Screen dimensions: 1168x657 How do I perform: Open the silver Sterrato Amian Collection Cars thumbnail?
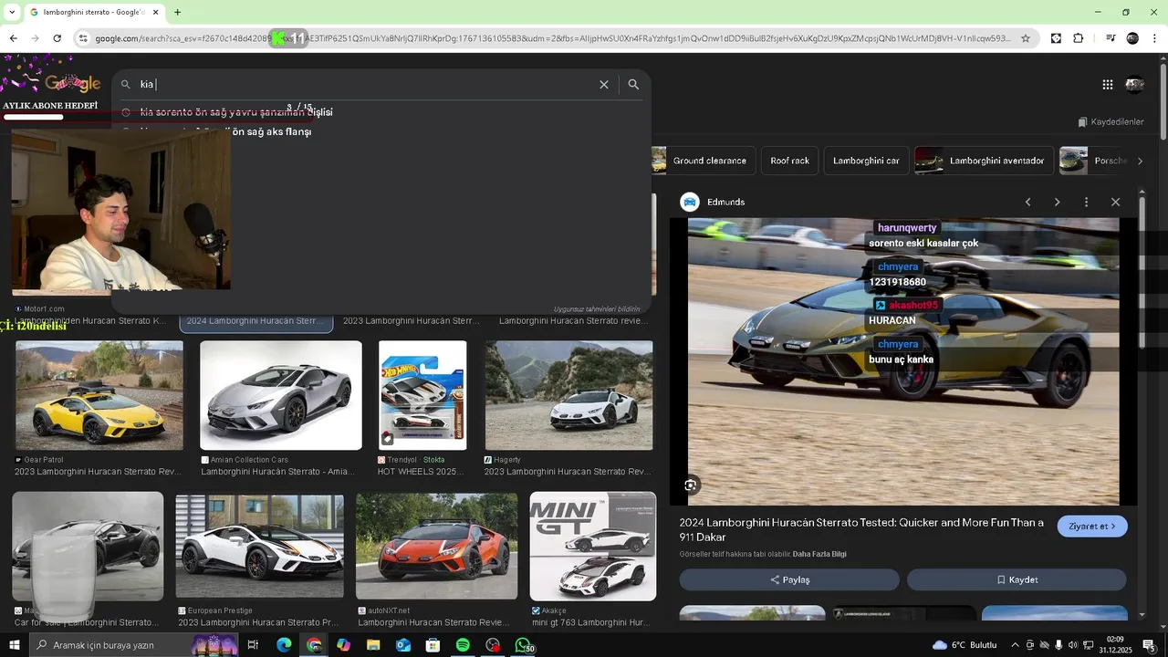pos(281,395)
